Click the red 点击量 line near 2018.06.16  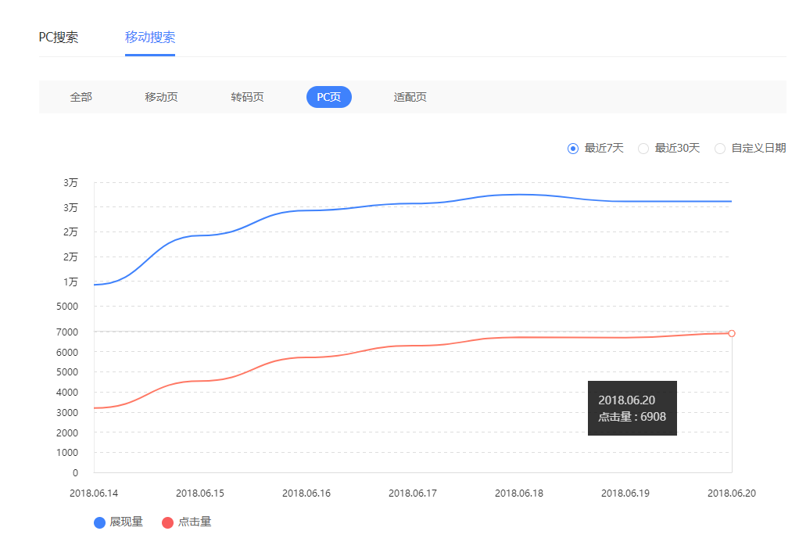[306, 357]
